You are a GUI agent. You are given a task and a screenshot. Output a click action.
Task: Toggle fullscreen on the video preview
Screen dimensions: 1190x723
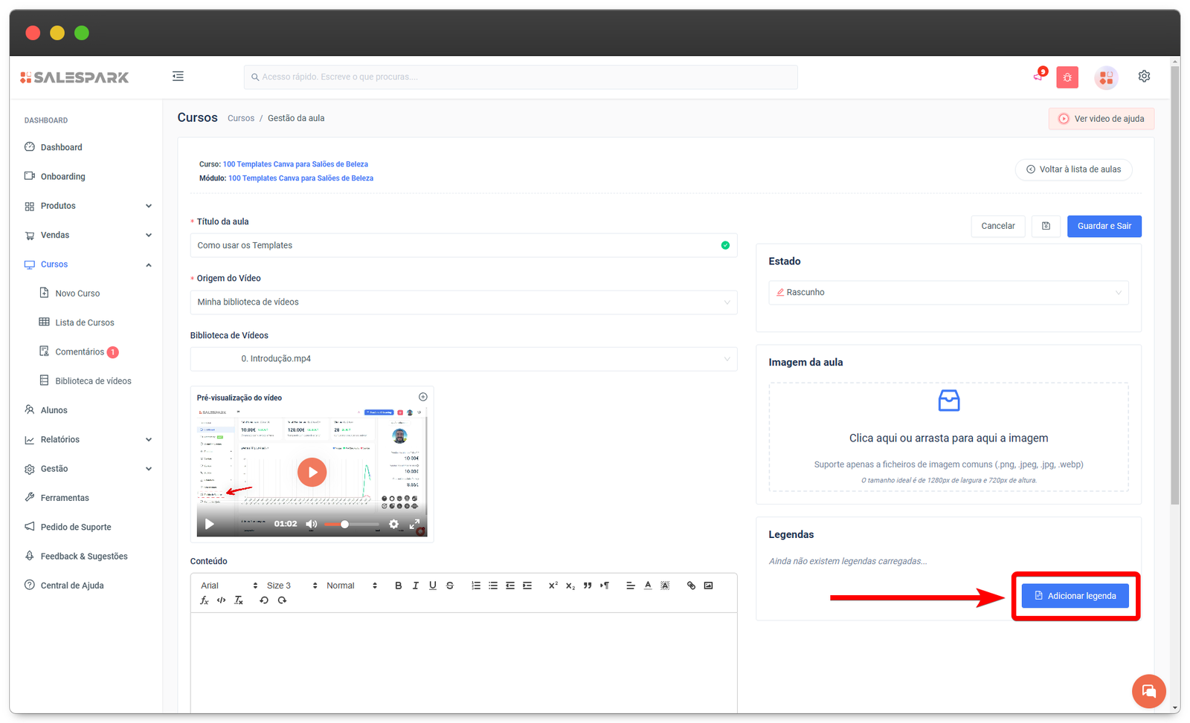414,524
